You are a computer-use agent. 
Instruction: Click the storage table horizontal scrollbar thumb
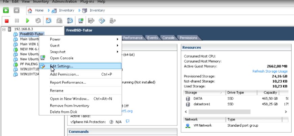219,112
